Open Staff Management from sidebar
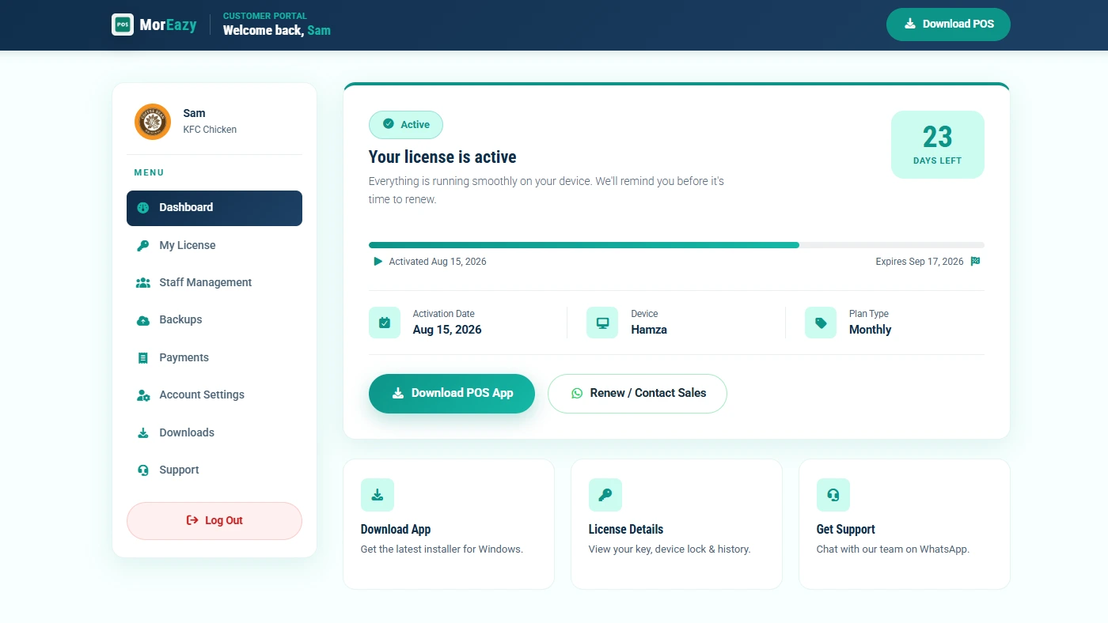Viewport: 1108px width, 623px height. 214,283
